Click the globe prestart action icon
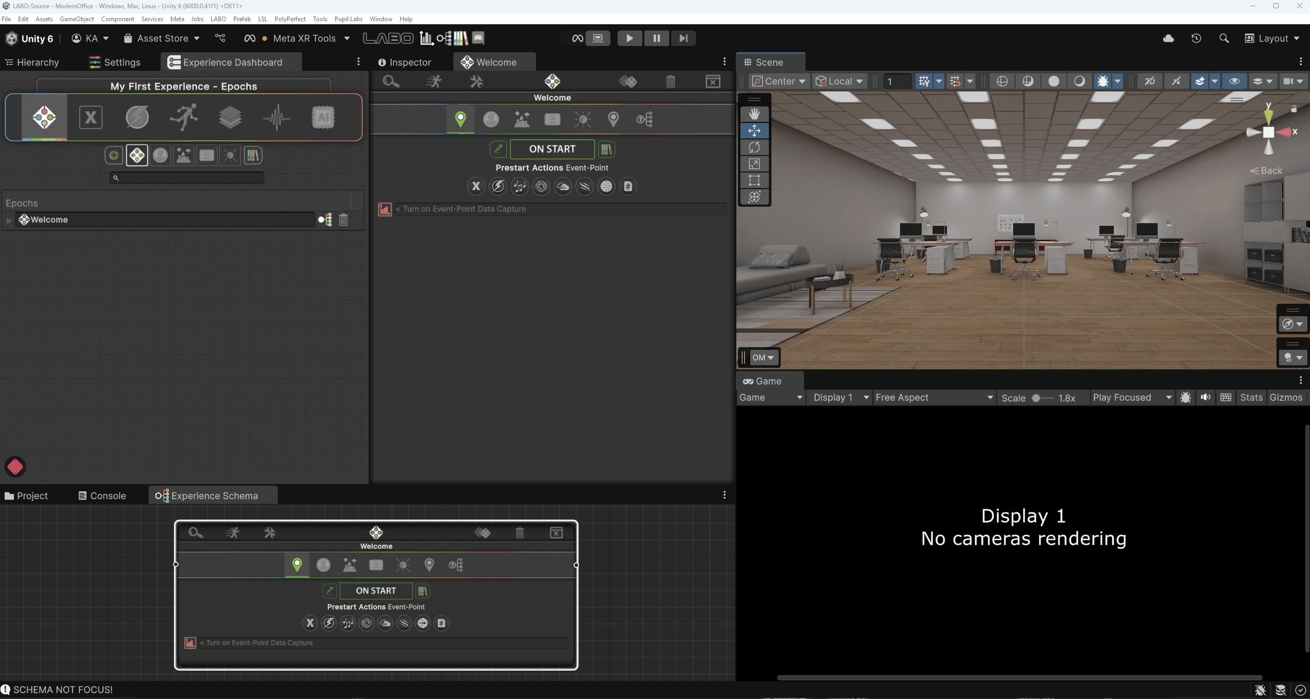This screenshot has height=699, width=1310. point(606,187)
